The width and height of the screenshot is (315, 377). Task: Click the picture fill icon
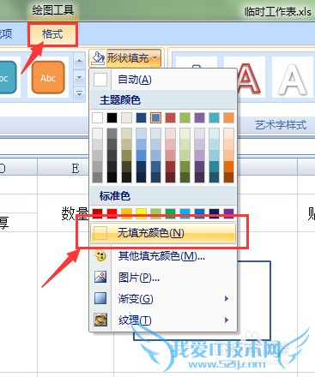[x=100, y=277]
